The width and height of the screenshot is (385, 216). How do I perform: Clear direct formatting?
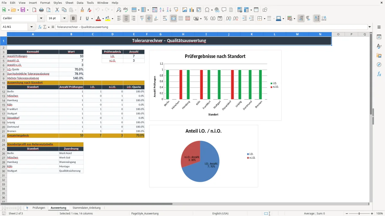click(89, 10)
